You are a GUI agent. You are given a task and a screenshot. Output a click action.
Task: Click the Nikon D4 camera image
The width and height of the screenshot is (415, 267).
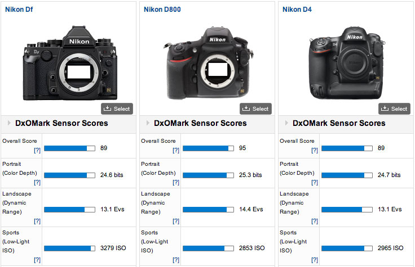tap(347, 63)
